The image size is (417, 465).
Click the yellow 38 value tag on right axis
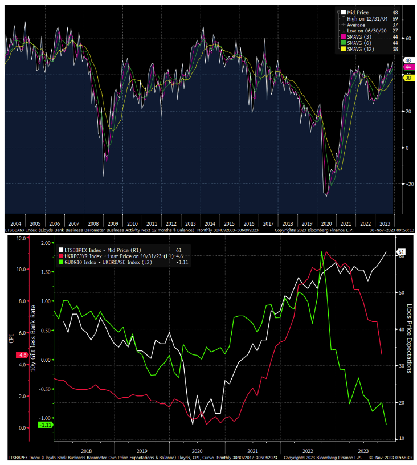[x=408, y=78]
